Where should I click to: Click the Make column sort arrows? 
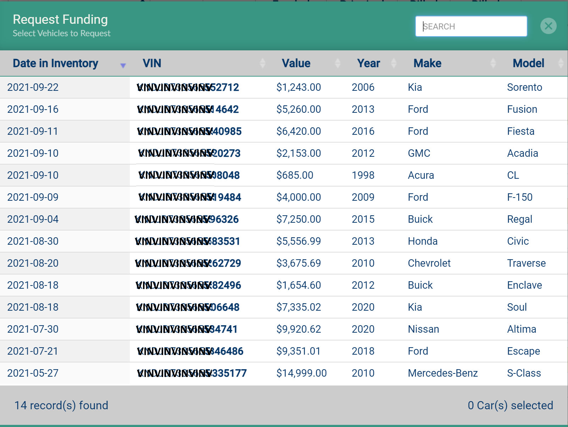(x=493, y=63)
